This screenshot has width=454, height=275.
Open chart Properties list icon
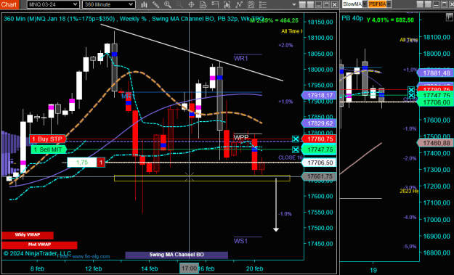pos(263,4)
